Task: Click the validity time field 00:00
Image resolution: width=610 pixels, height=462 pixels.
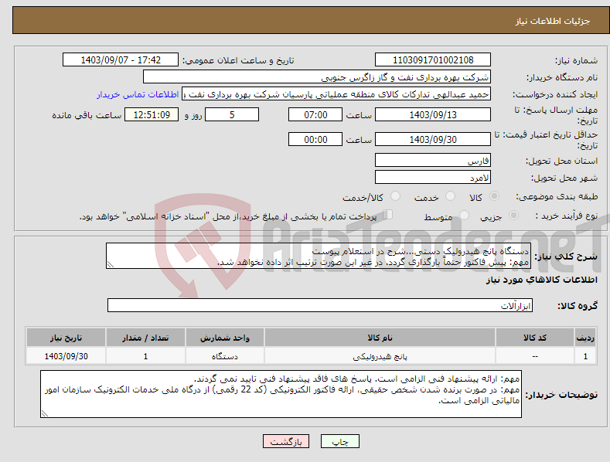Action: pyautogui.click(x=315, y=139)
